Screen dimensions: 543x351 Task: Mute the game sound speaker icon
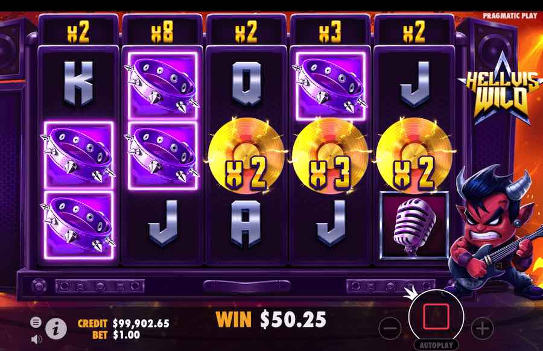[x=36, y=339]
